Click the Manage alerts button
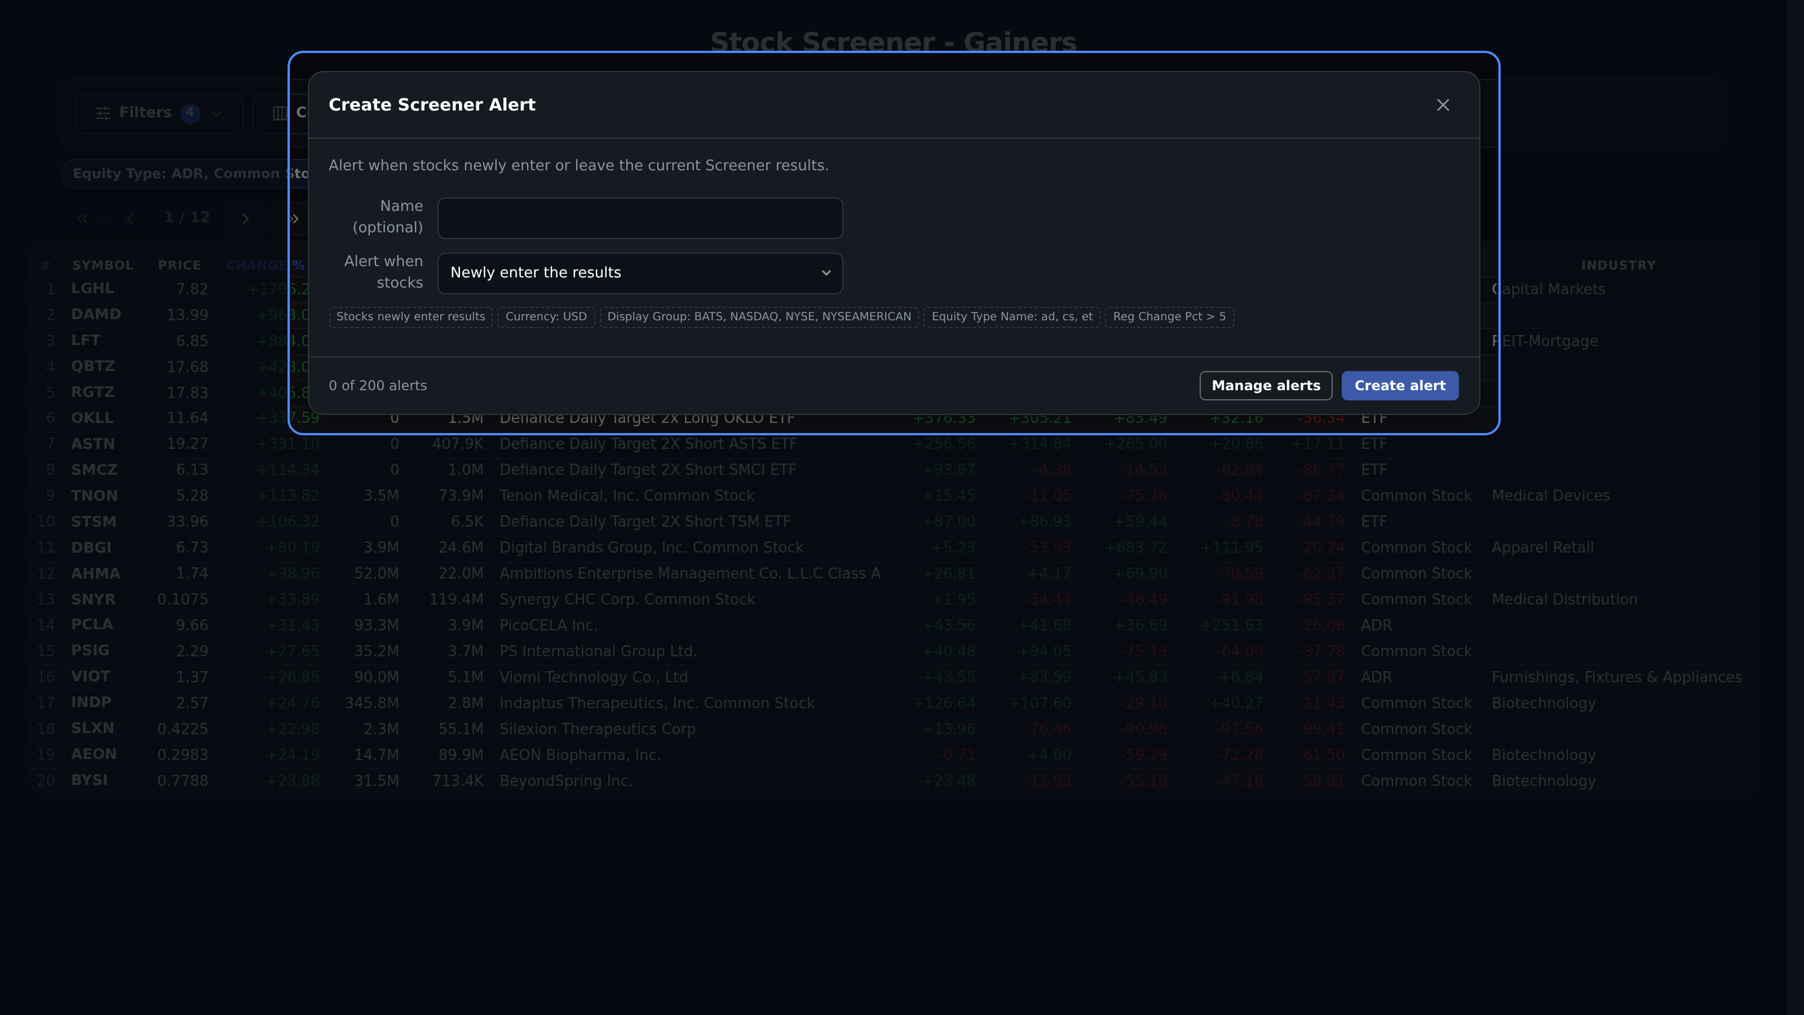The image size is (1804, 1015). (x=1266, y=386)
